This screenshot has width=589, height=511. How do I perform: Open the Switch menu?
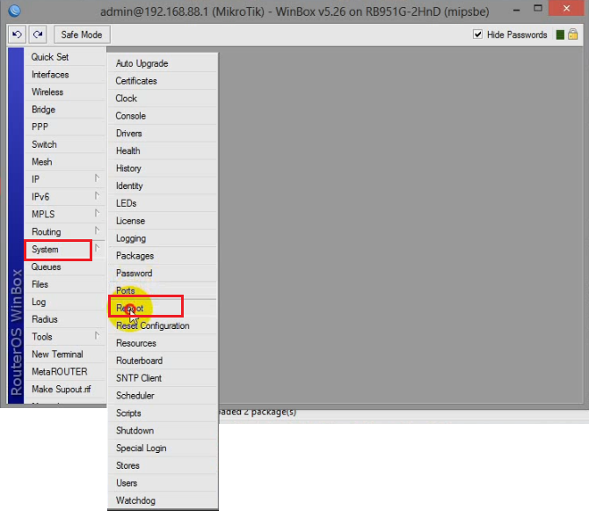pos(64,144)
